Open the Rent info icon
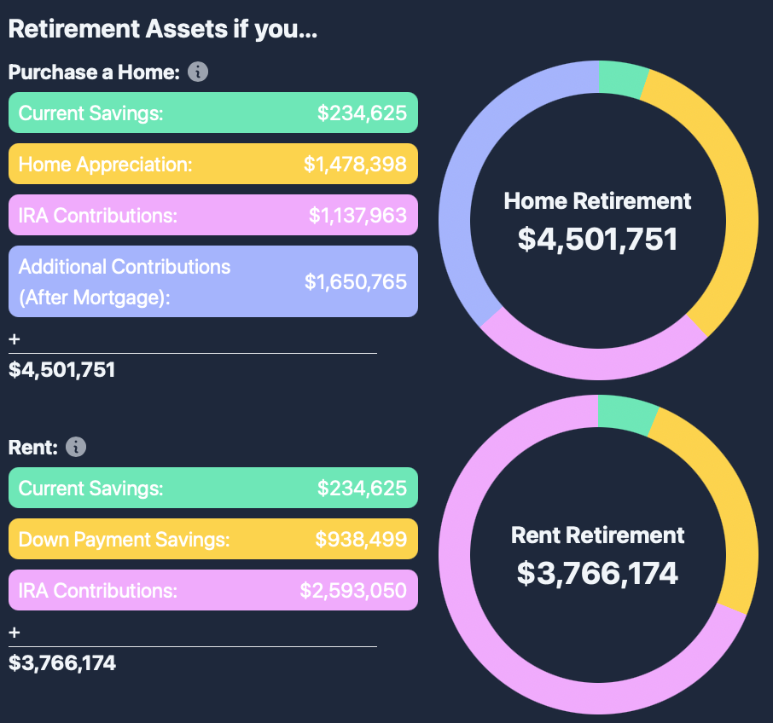The image size is (773, 723). [x=74, y=446]
